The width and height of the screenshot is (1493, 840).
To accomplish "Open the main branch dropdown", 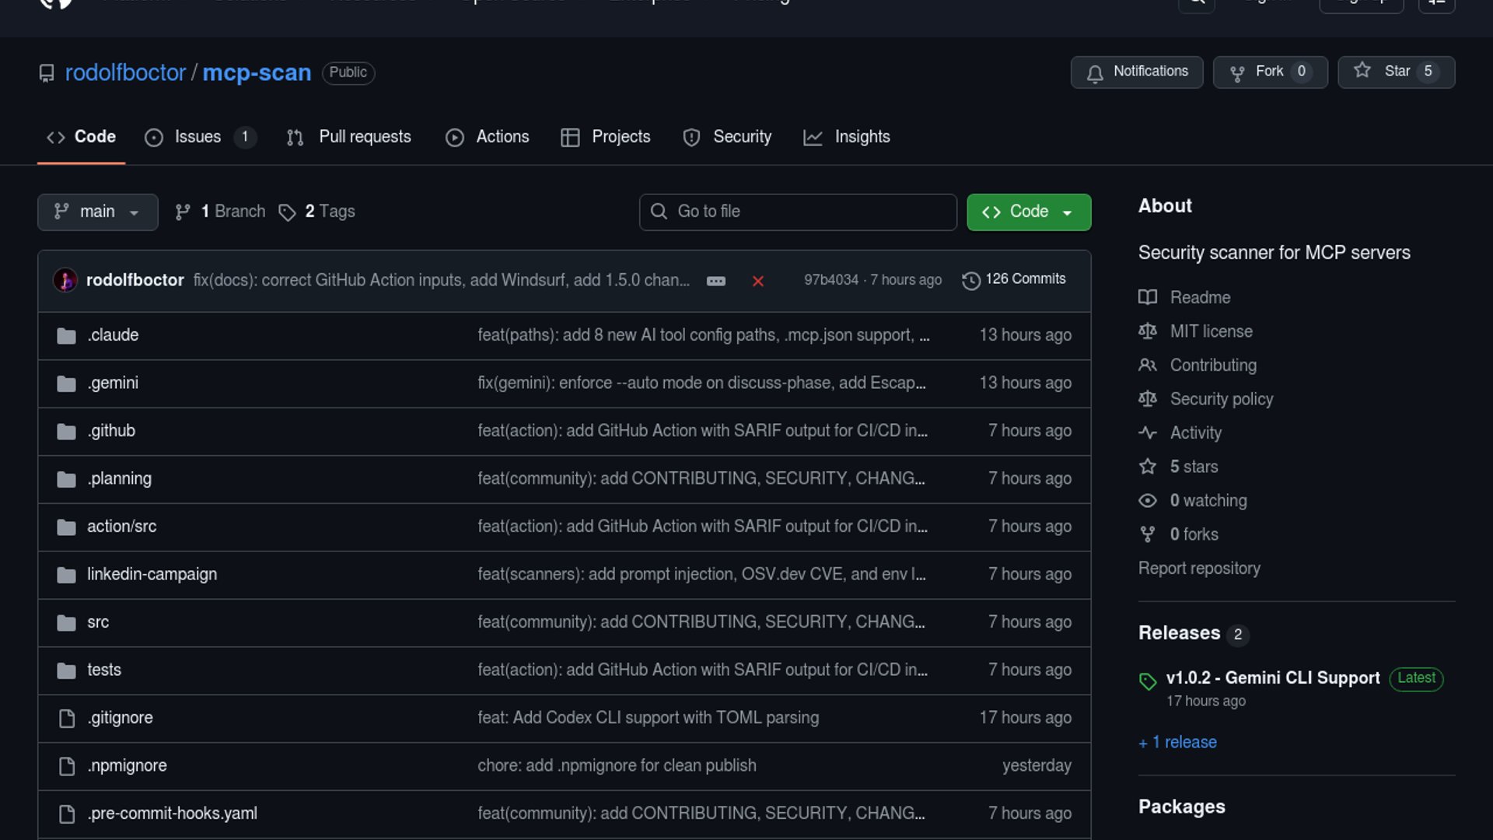I will (97, 212).
